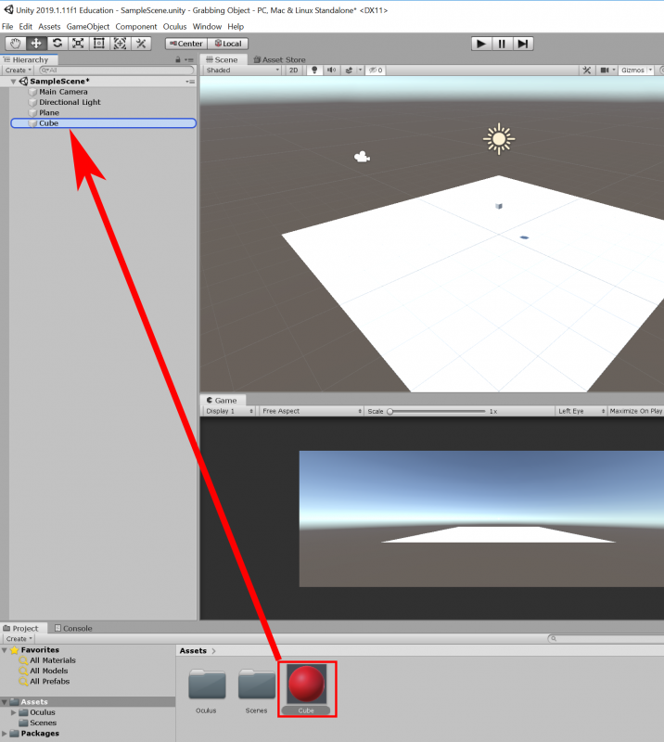Open Display 1 dropdown
This screenshot has width=664, height=742.
click(x=230, y=411)
